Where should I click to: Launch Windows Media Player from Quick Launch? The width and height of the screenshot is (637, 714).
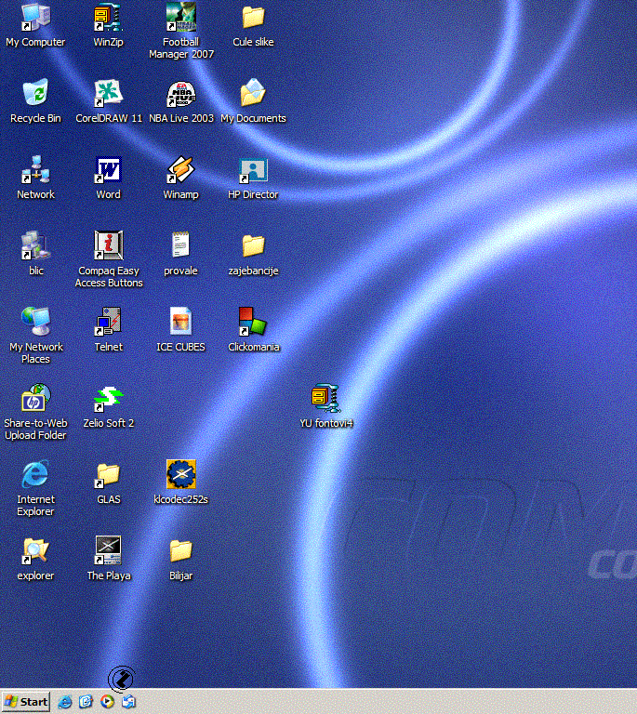[108, 702]
